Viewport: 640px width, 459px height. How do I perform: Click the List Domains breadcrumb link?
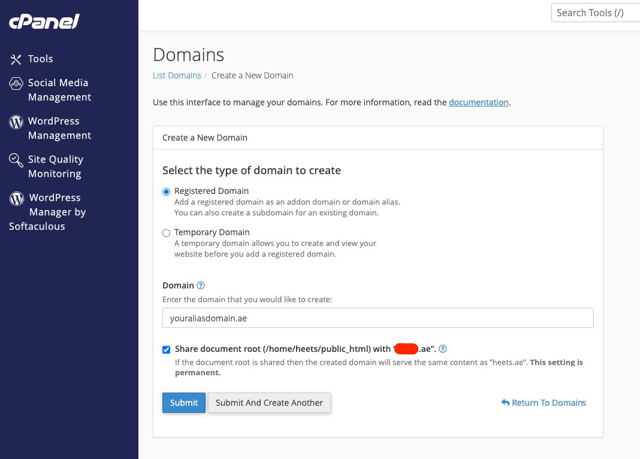(x=177, y=75)
